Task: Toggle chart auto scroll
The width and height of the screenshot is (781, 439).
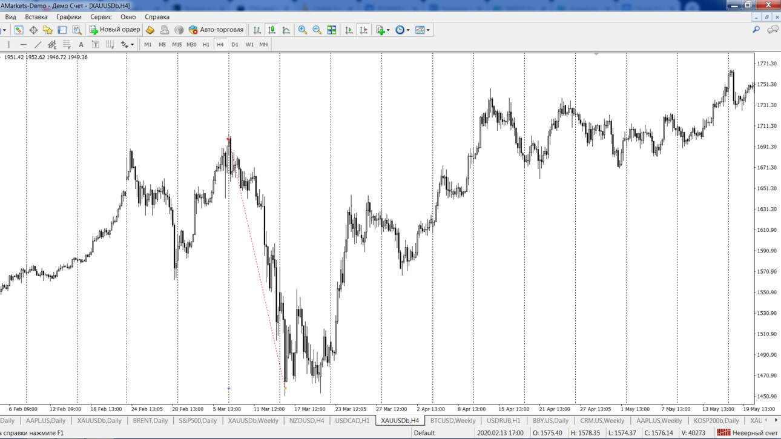Action: 349,30
